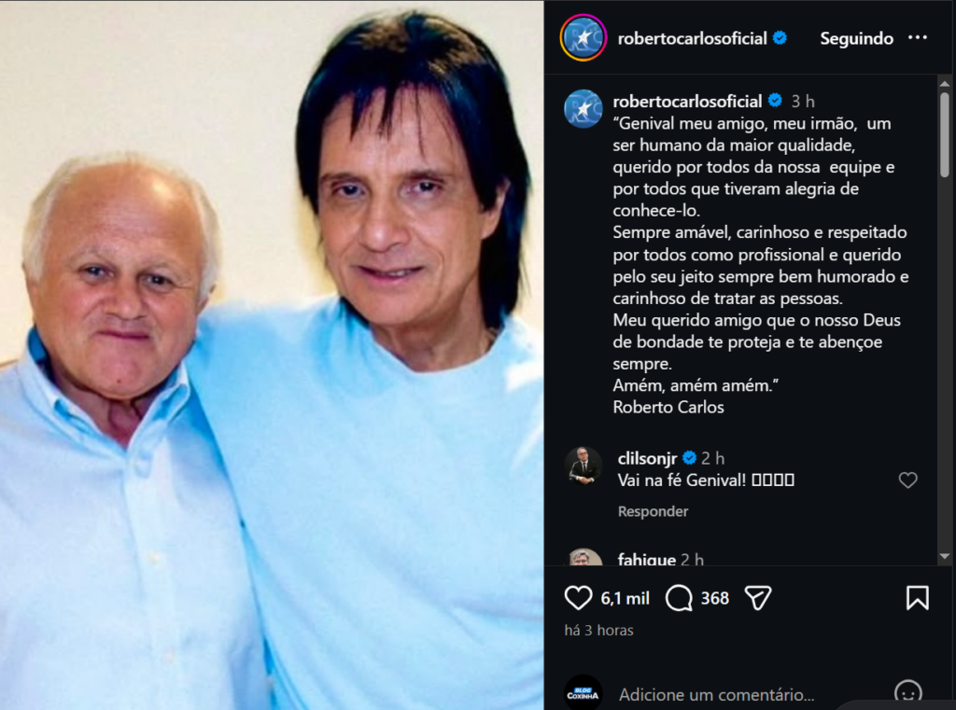956x710 pixels.
Task: Click the robertocarlosoficial header profile picture
Action: 583,38
